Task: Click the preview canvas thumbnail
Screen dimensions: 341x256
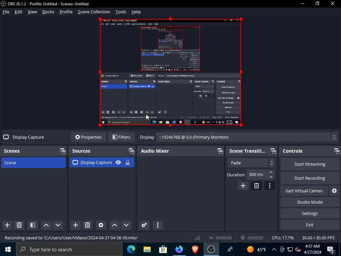Action: click(x=170, y=72)
